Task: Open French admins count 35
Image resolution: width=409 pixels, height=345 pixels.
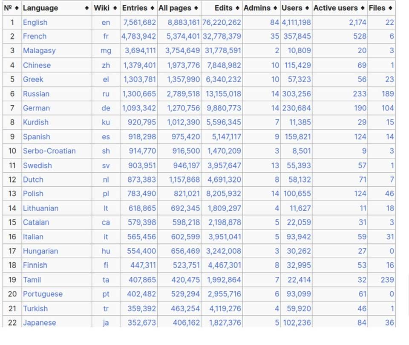Action: [x=275, y=36]
